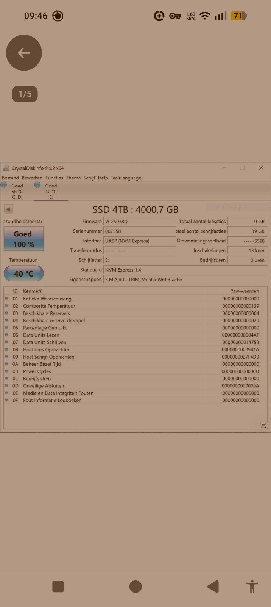
Task: Click the Standaard field NVM Express 1.4
Action: tap(185, 270)
